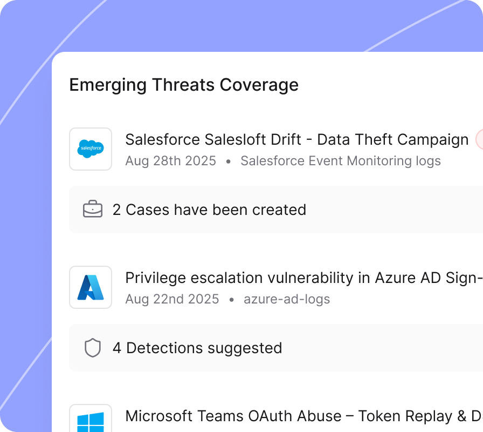Click the azure-ad-logs source label

point(287,299)
